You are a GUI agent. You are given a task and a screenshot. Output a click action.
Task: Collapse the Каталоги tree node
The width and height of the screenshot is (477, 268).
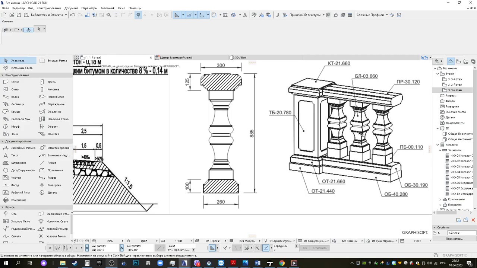coord(438,145)
